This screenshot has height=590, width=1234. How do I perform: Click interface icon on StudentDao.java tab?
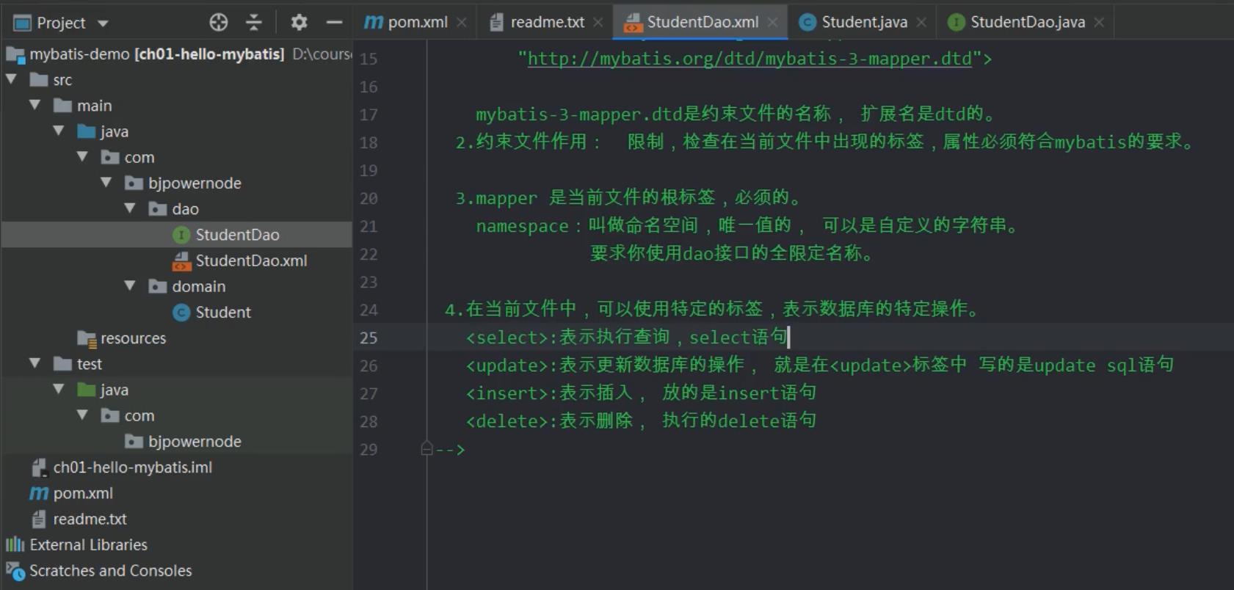click(956, 23)
